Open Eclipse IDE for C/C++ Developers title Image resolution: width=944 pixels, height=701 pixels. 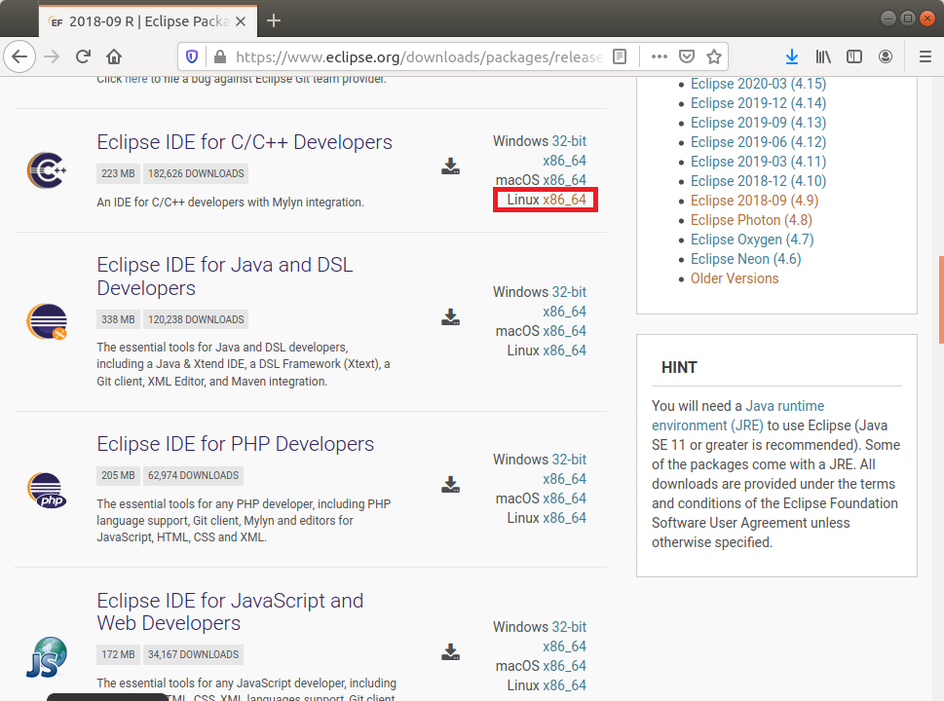pyautogui.click(x=245, y=142)
